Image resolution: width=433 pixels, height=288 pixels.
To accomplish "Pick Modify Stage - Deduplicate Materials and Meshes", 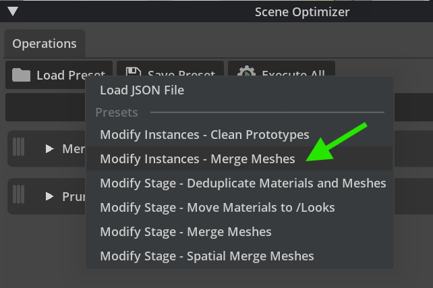I will pos(243,183).
